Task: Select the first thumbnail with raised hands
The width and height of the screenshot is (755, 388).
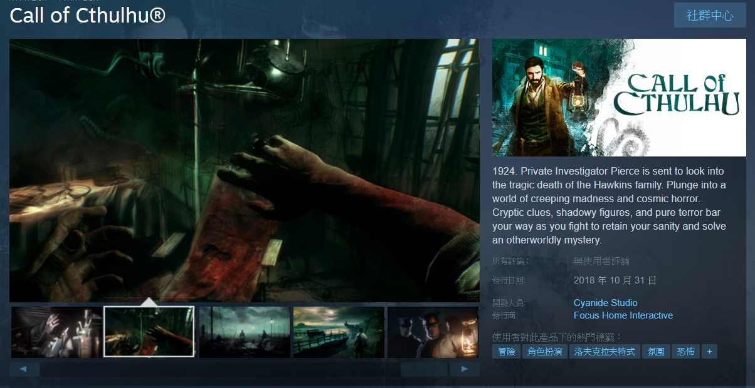Action: tap(56, 332)
